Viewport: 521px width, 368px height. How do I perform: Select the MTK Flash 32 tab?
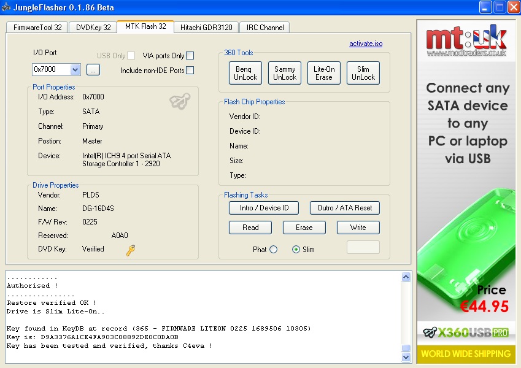pos(145,26)
